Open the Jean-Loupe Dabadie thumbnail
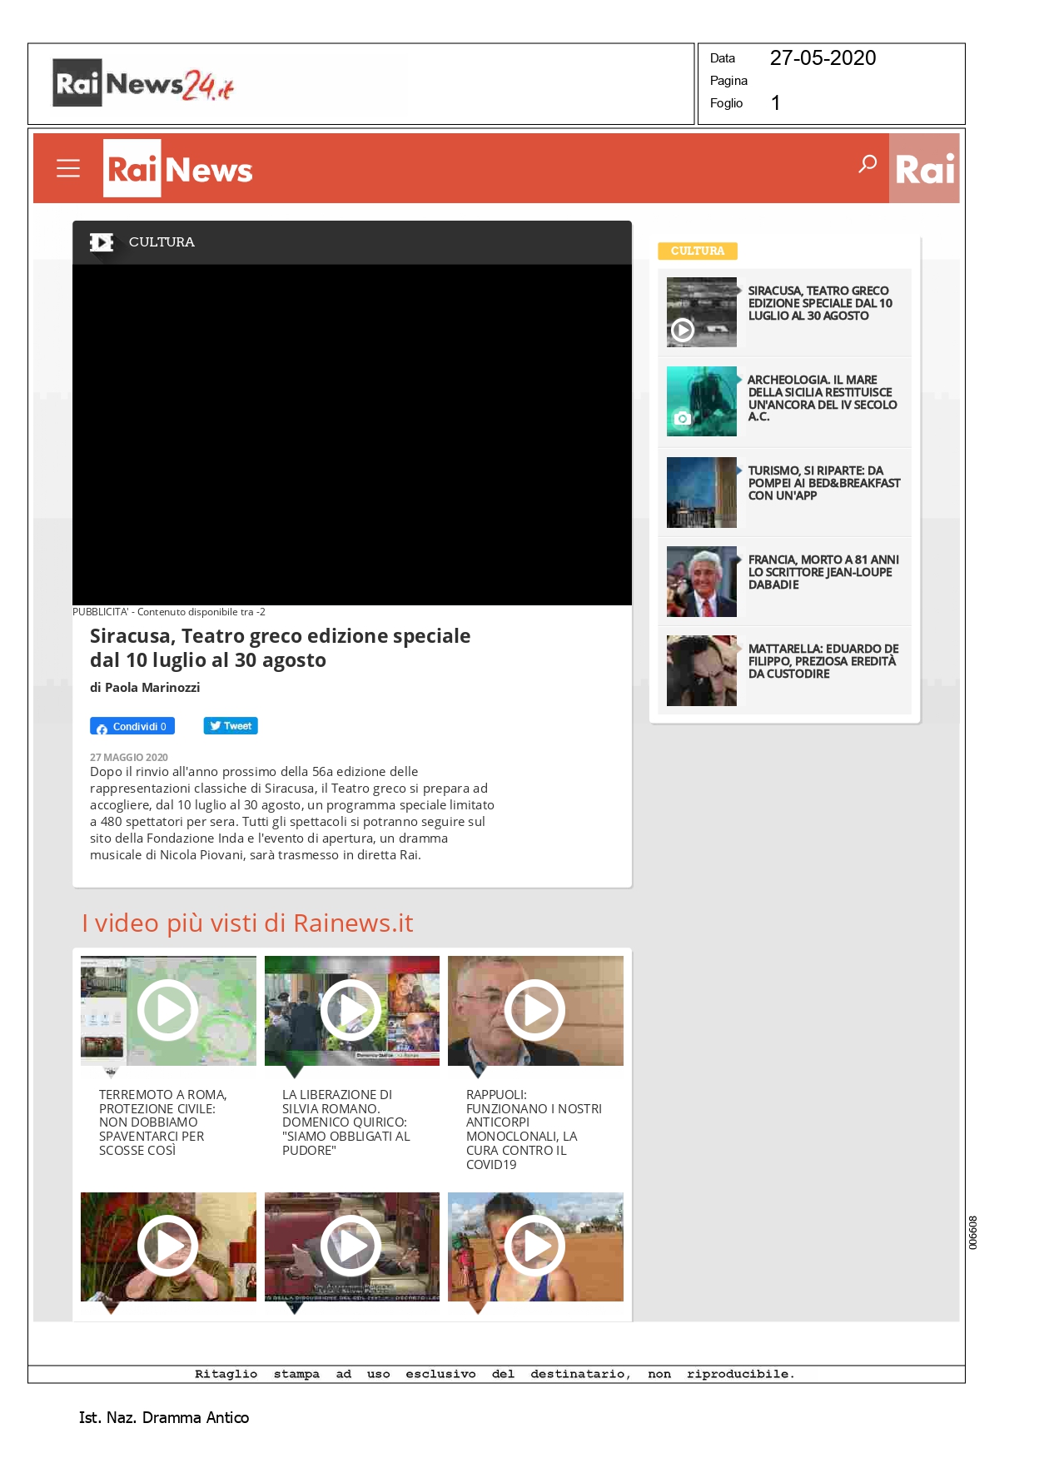Viewport: 1039px width, 1458px height. click(702, 581)
